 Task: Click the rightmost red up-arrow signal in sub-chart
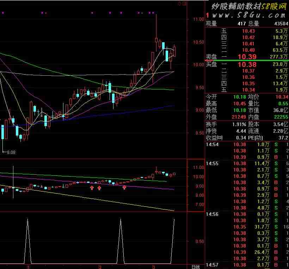[124, 188]
